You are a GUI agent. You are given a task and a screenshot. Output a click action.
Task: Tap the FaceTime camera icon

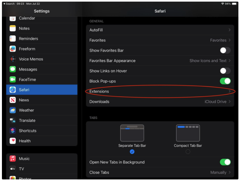click(x=13, y=80)
